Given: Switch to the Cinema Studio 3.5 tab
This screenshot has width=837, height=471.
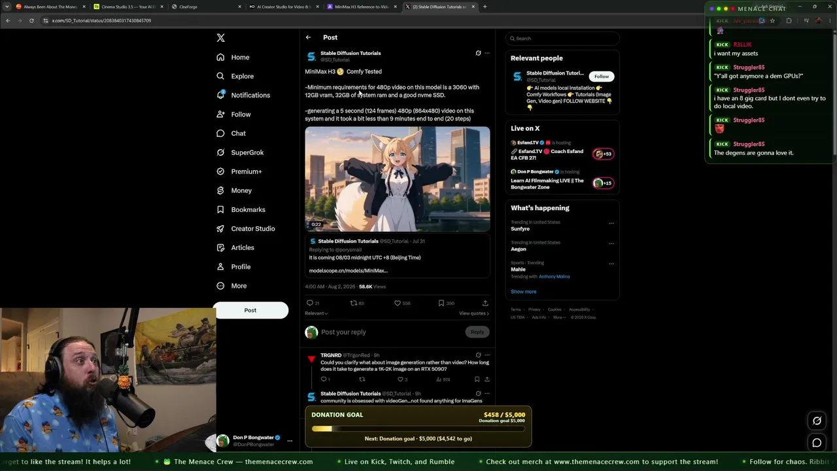Looking at the screenshot, I should click(x=129, y=7).
